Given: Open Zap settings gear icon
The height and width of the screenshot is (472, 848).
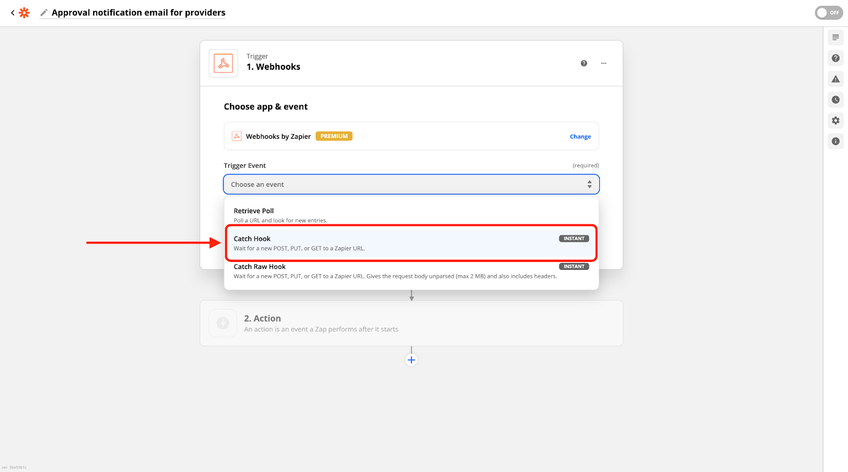Looking at the screenshot, I should pos(836,121).
